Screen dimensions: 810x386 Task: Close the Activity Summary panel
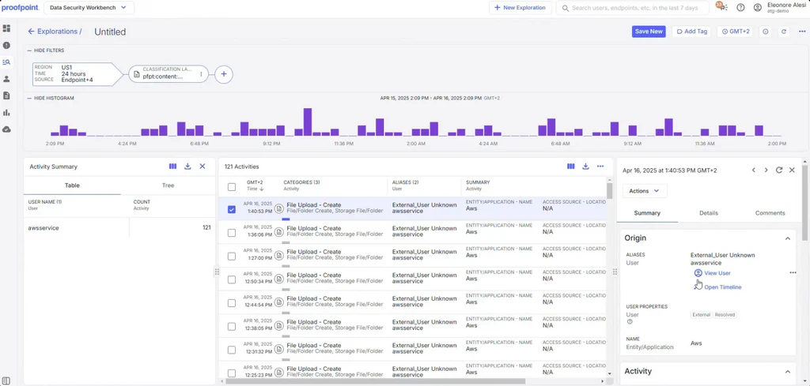(x=202, y=167)
